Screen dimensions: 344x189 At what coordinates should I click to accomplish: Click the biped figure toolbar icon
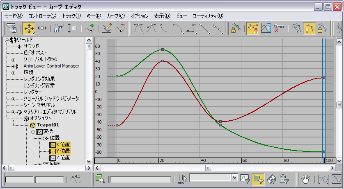[339, 29]
